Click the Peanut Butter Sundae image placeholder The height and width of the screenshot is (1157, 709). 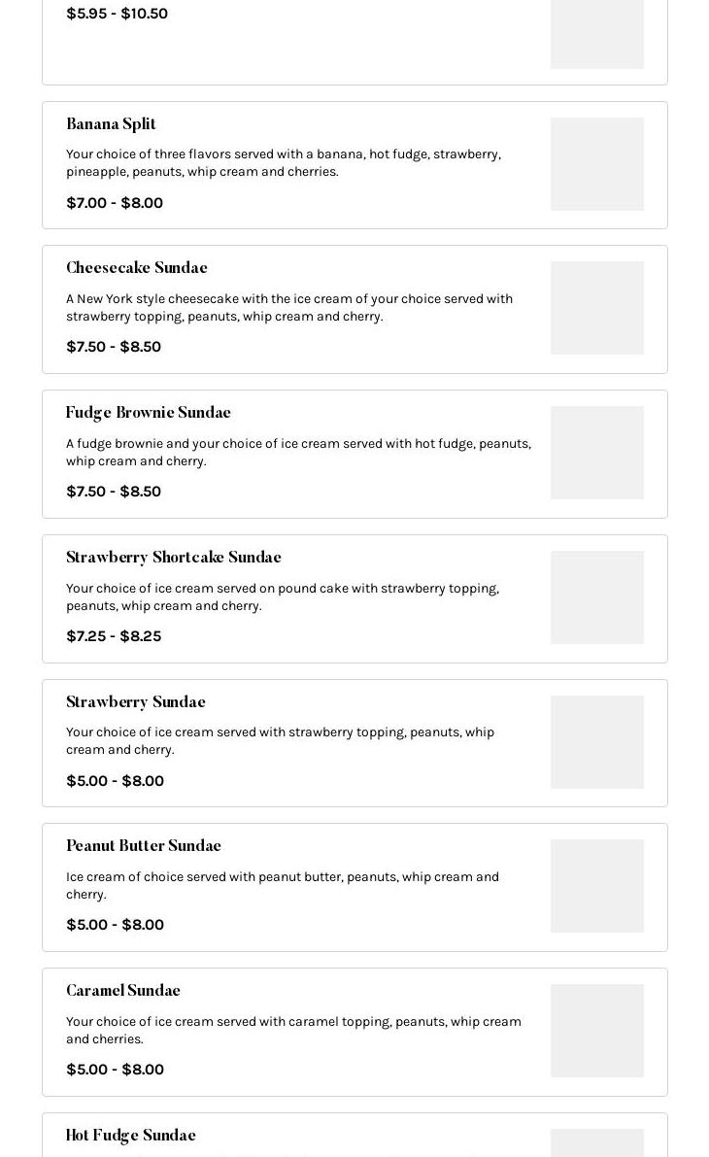(x=597, y=885)
